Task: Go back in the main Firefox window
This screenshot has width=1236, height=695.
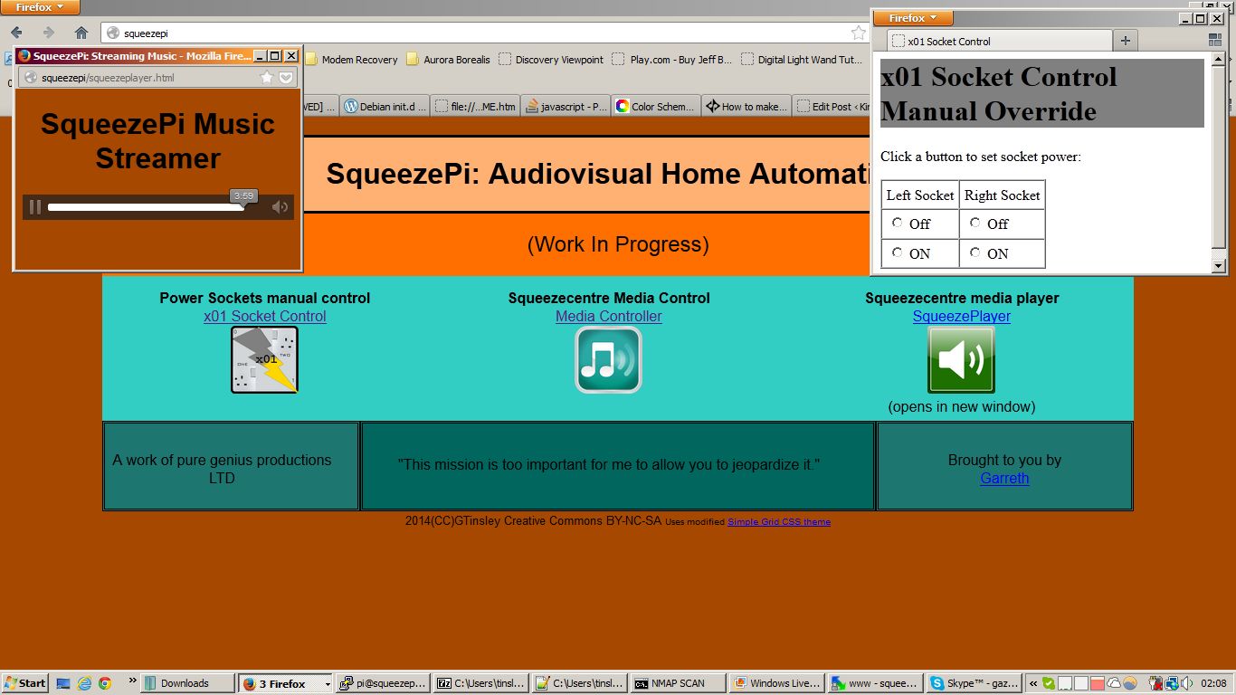Action: coord(16,33)
